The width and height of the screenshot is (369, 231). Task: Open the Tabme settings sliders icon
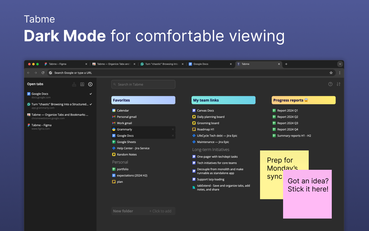coord(338,84)
